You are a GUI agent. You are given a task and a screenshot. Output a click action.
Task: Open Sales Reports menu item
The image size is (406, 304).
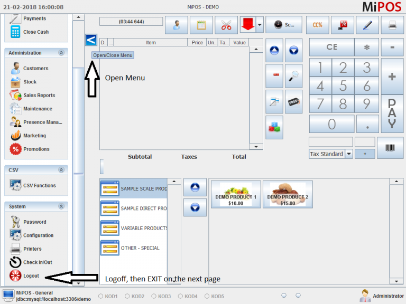[x=32, y=95]
